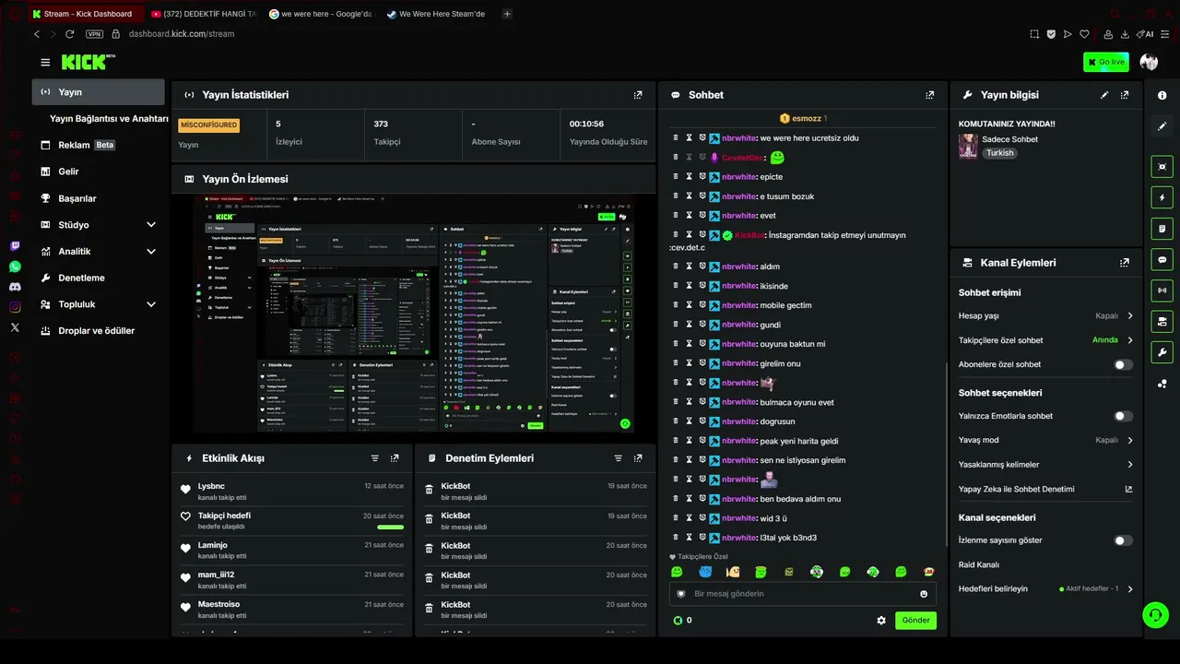Open Hedefleri belirleyin goals settings
Image resolution: width=1180 pixels, height=664 pixels.
[1045, 588]
